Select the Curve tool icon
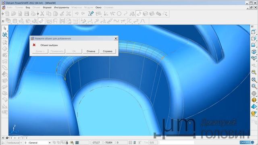258x145 pixels. click(125, 14)
